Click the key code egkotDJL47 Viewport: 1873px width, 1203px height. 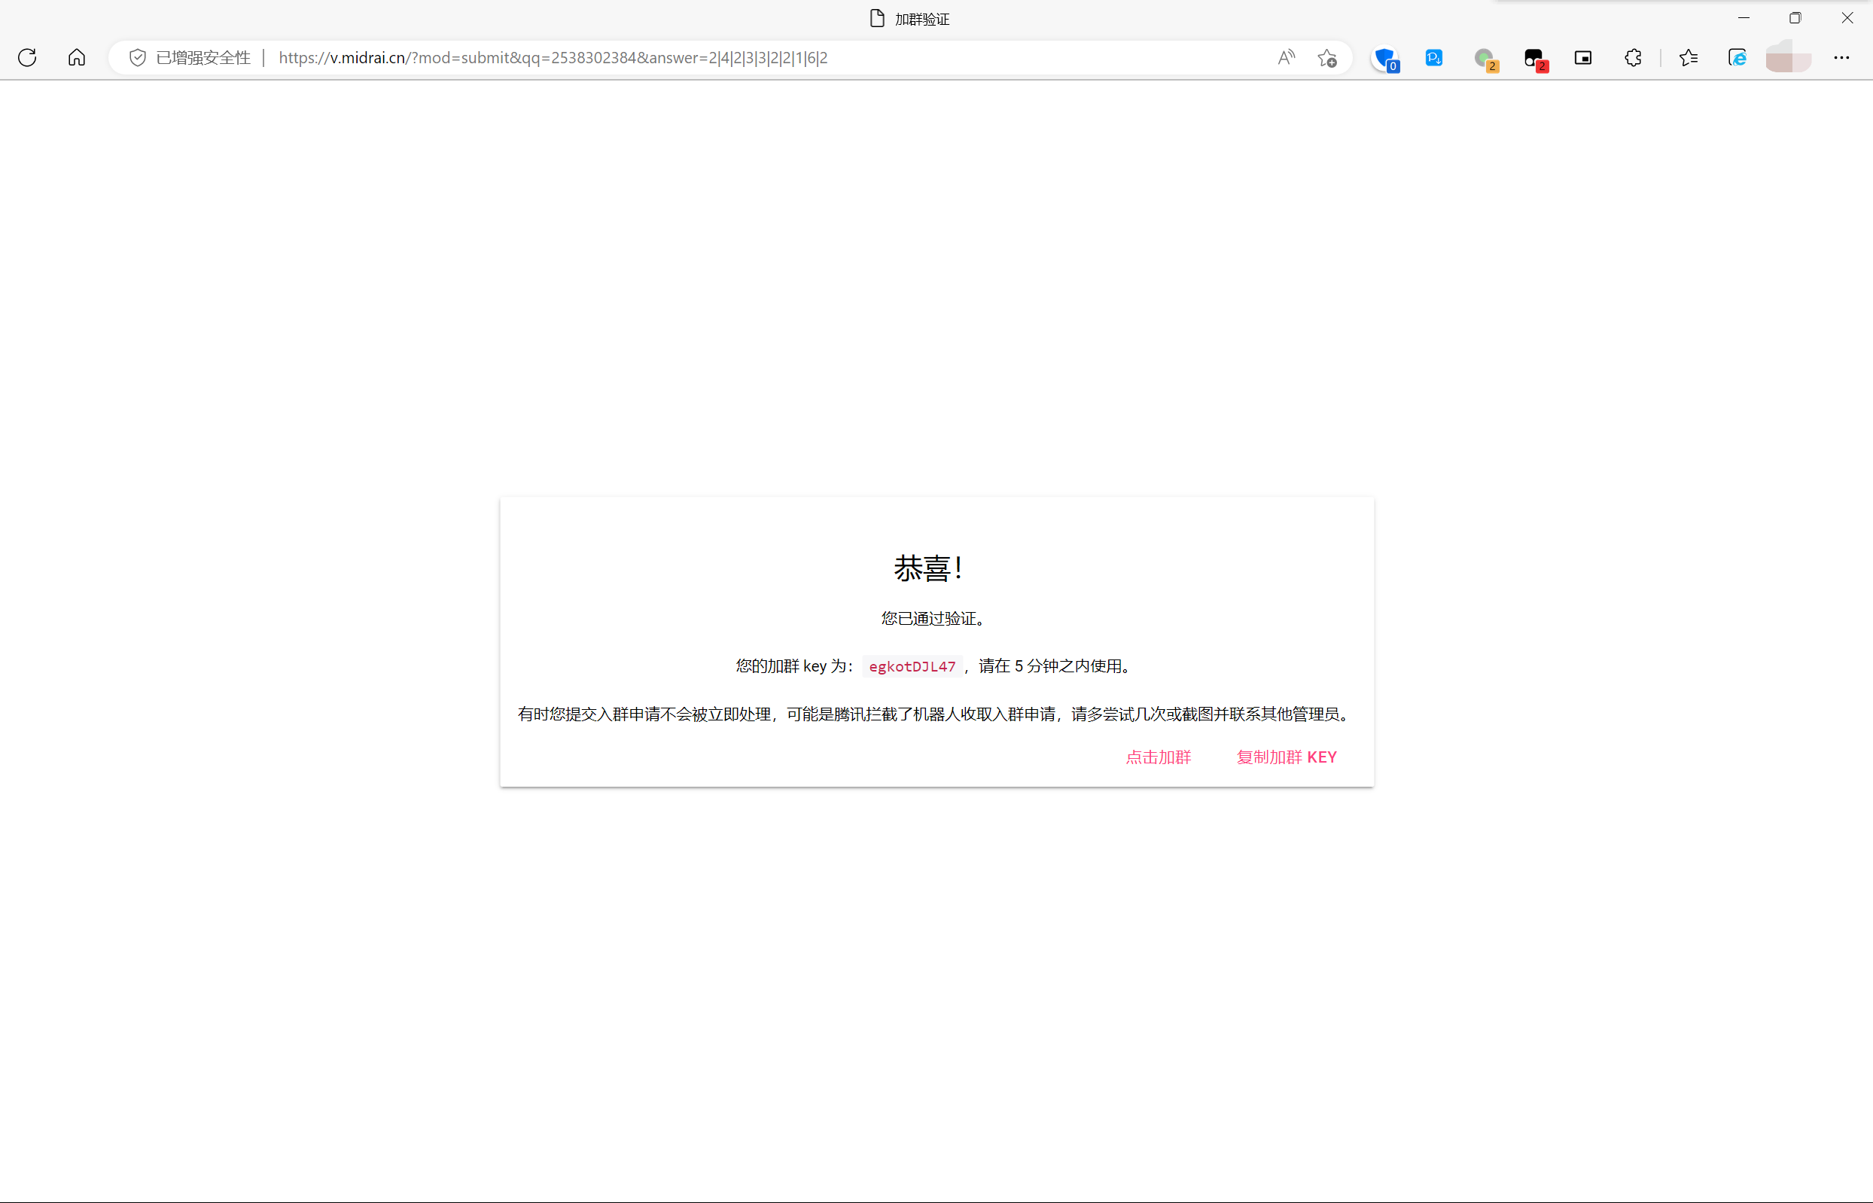tap(912, 666)
